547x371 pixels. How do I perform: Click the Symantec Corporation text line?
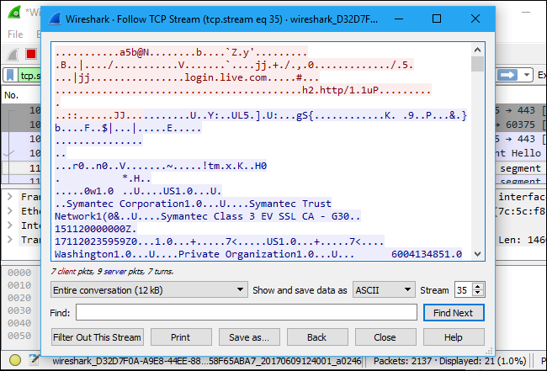193,204
